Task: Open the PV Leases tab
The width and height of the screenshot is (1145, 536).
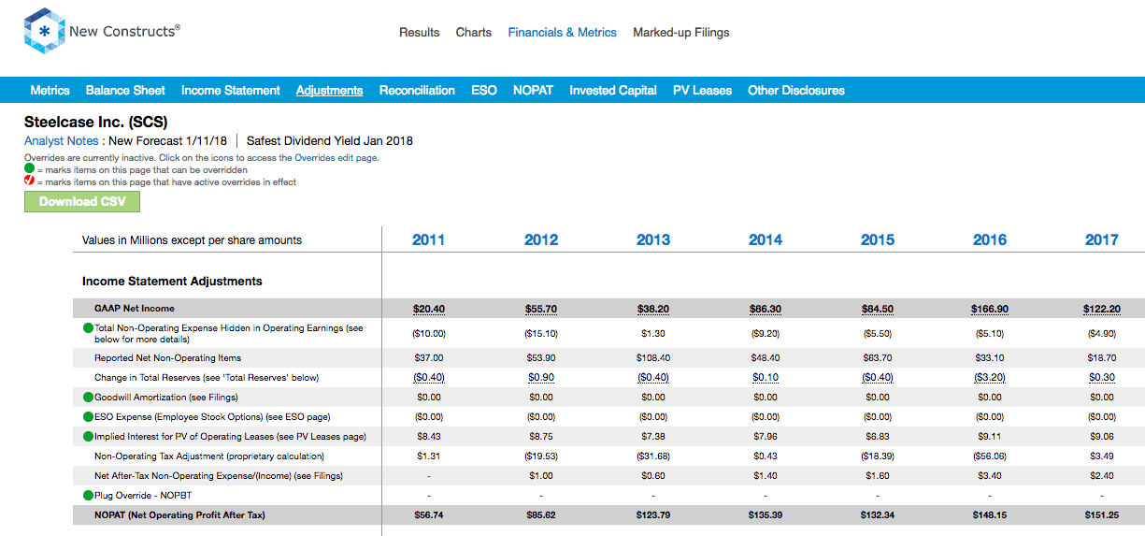Action: pyautogui.click(x=703, y=91)
